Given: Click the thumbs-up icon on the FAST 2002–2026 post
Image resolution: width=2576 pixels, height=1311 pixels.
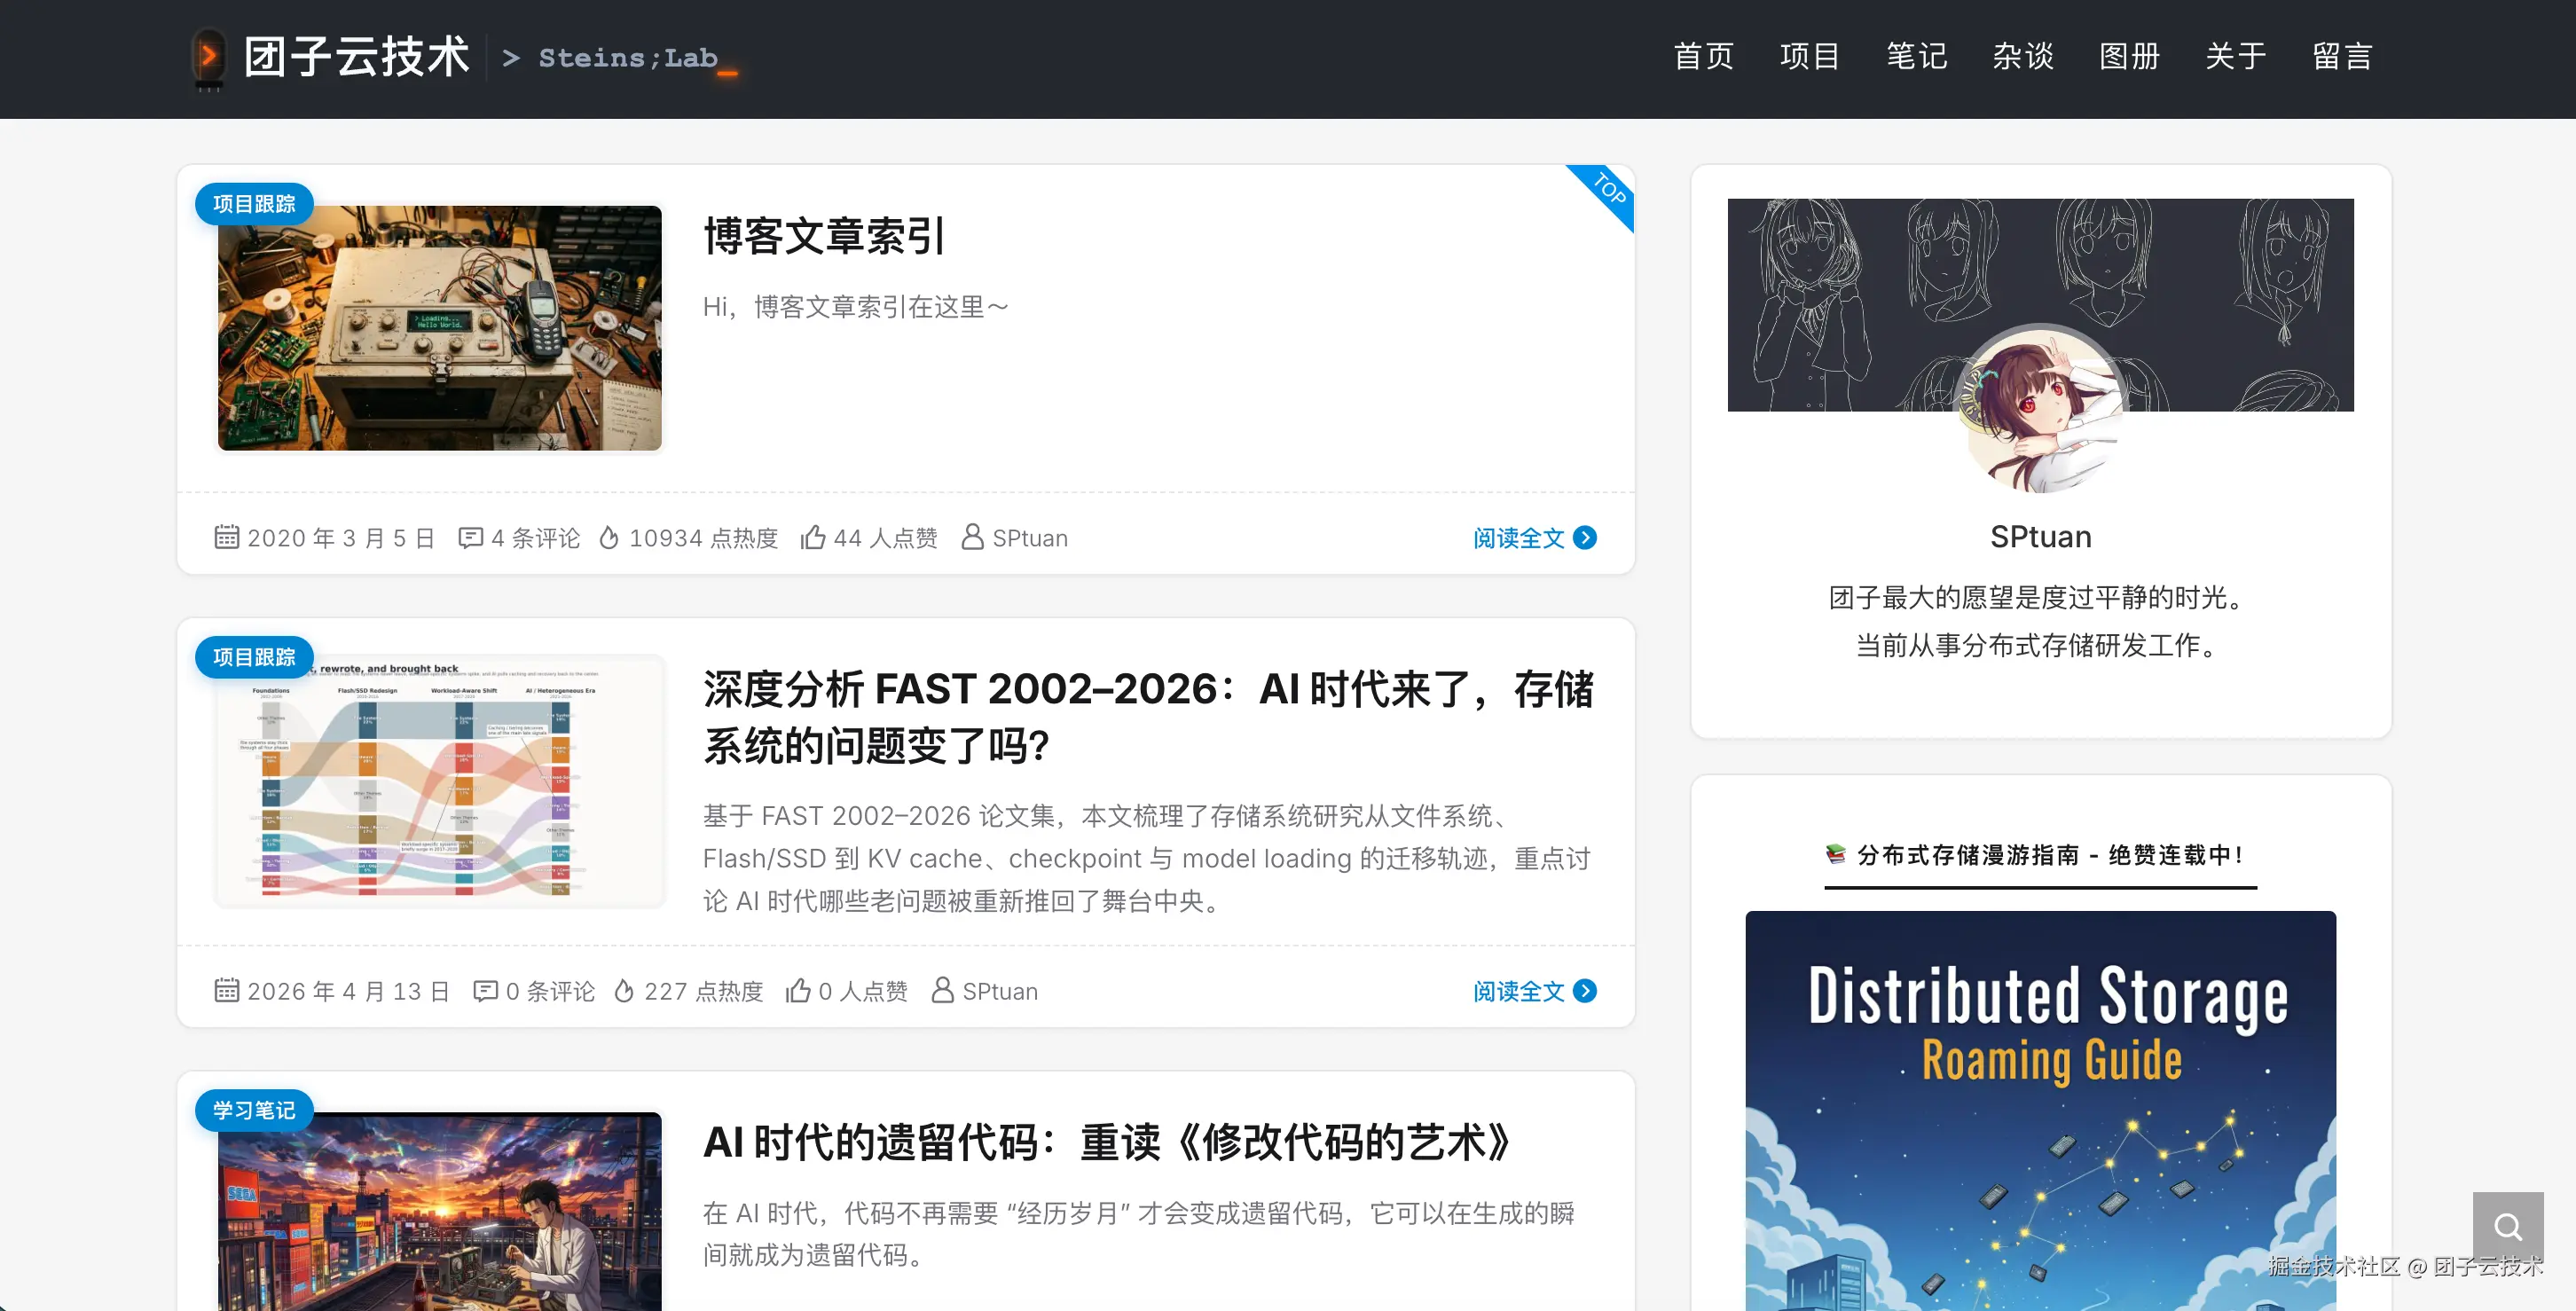Looking at the screenshot, I should pyautogui.click(x=798, y=991).
